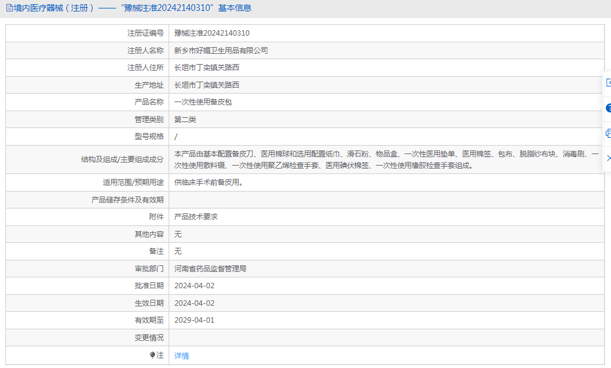Click the 结构及组成/主要组成成分 row label
This screenshot has height=368, width=611.
click(x=122, y=160)
